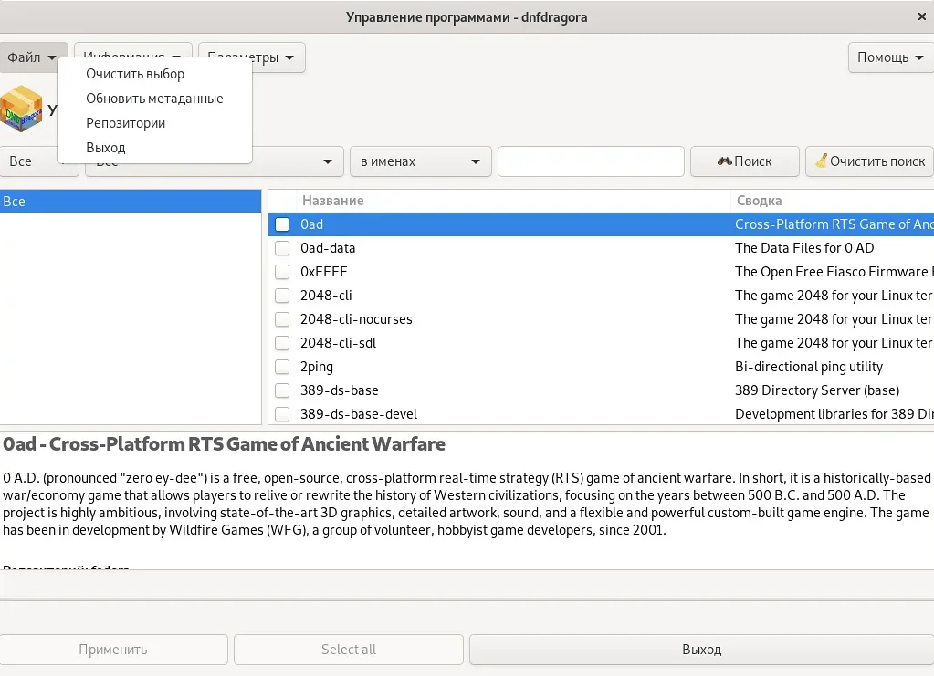Click the Select all button
934x676 pixels.
click(349, 650)
